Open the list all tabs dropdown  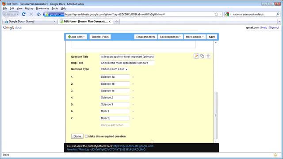[x=279, y=22]
